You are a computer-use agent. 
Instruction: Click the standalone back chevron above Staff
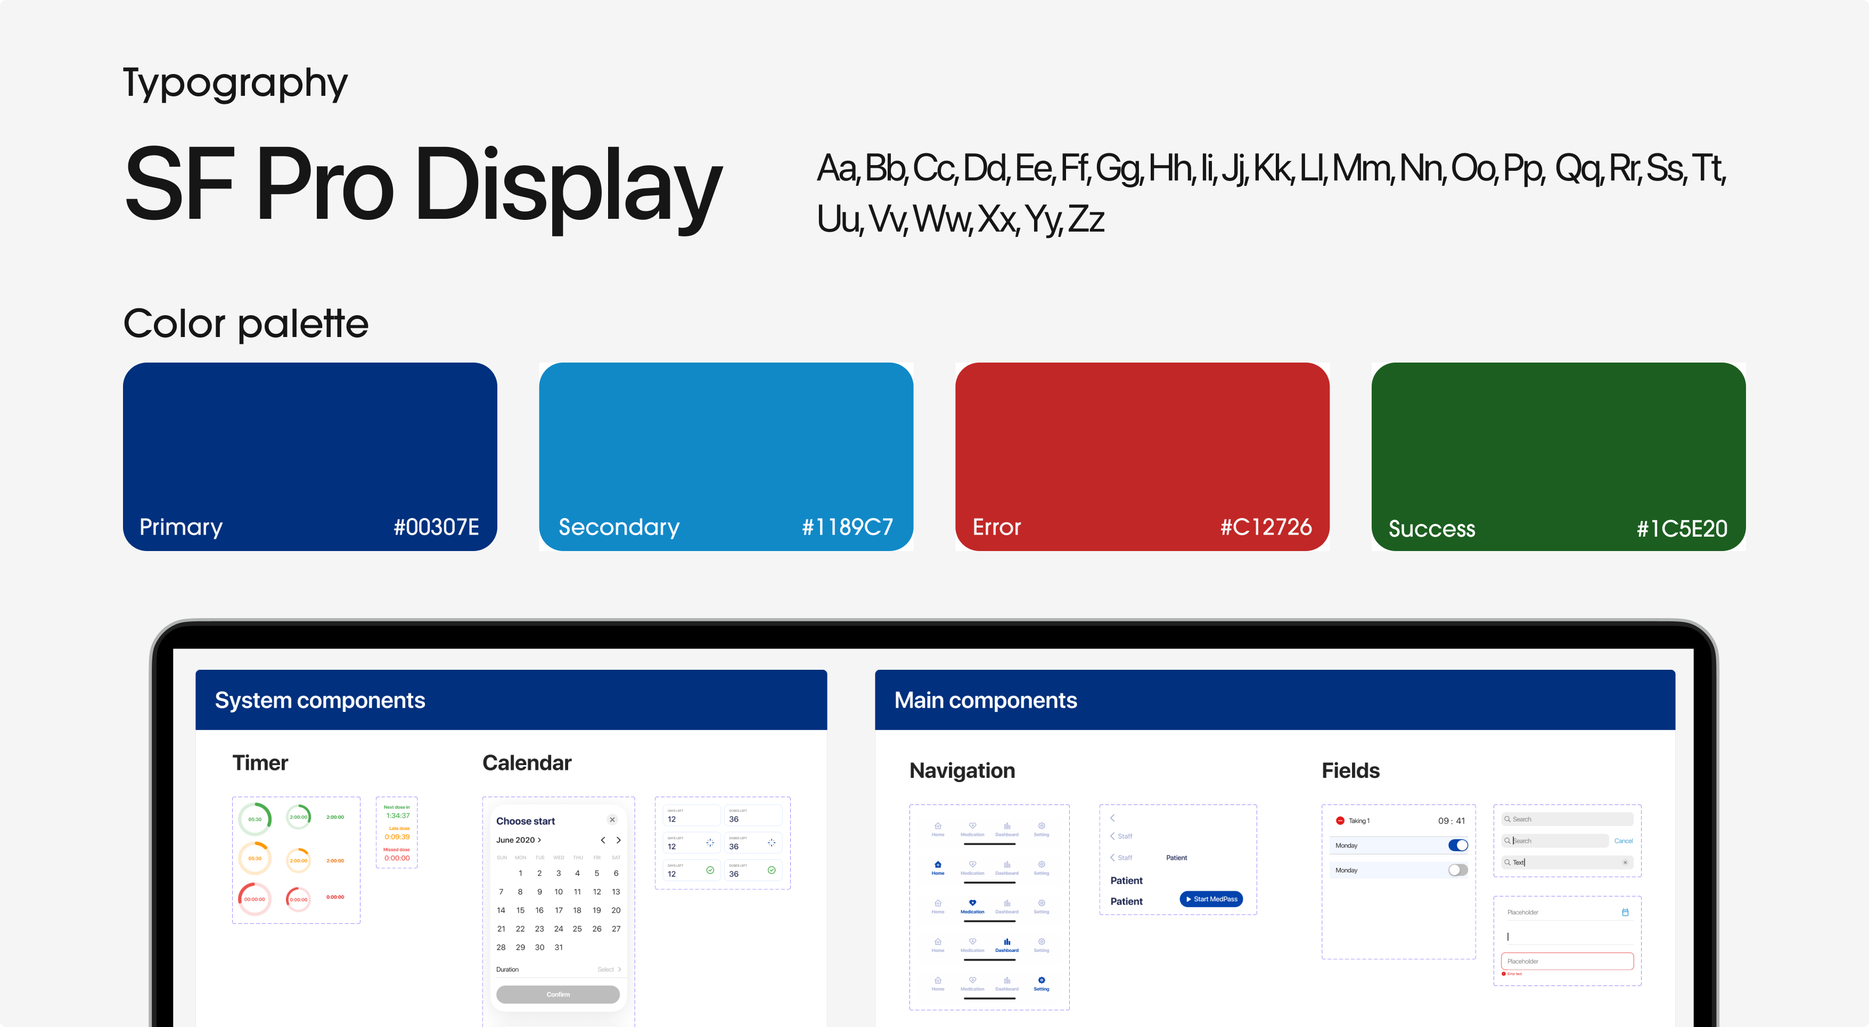tap(1112, 817)
